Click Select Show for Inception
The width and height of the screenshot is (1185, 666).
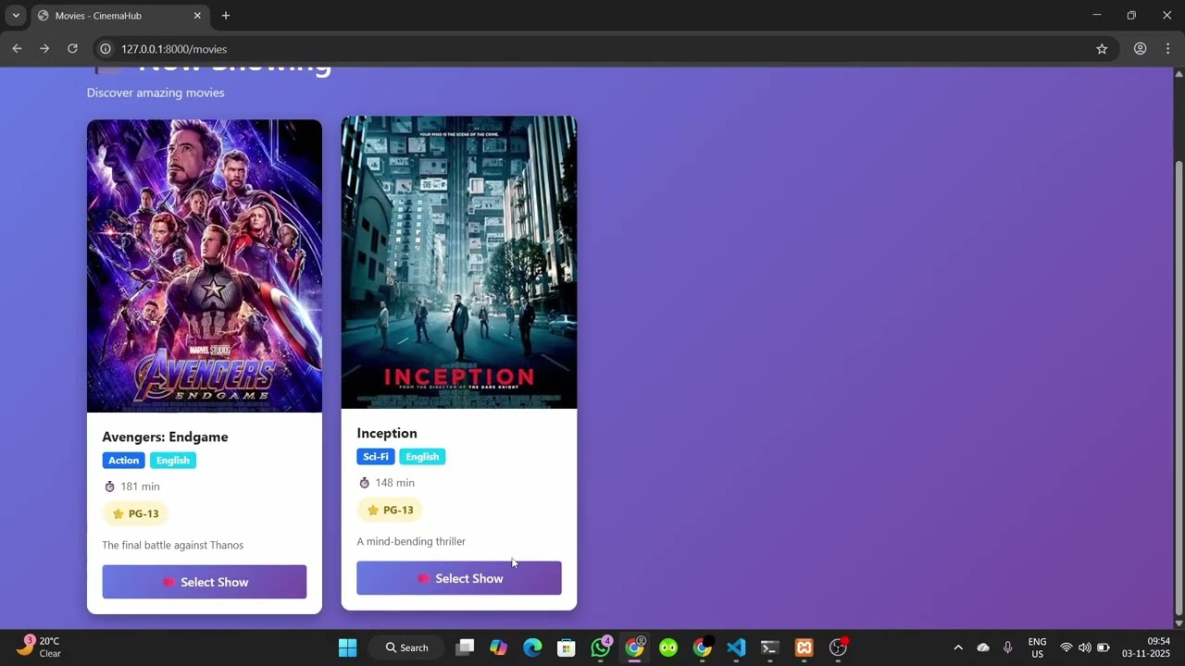459,578
